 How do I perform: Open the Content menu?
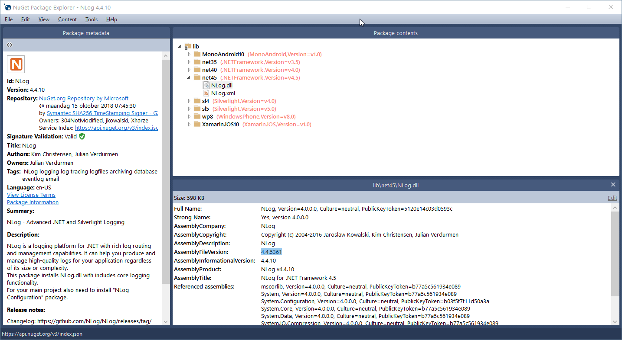(67, 19)
